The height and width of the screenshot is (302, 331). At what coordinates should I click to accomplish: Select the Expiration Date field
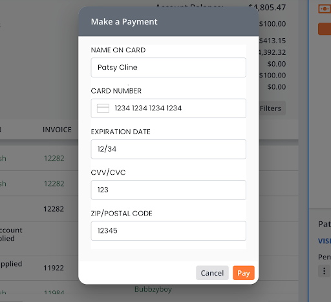[168, 149]
